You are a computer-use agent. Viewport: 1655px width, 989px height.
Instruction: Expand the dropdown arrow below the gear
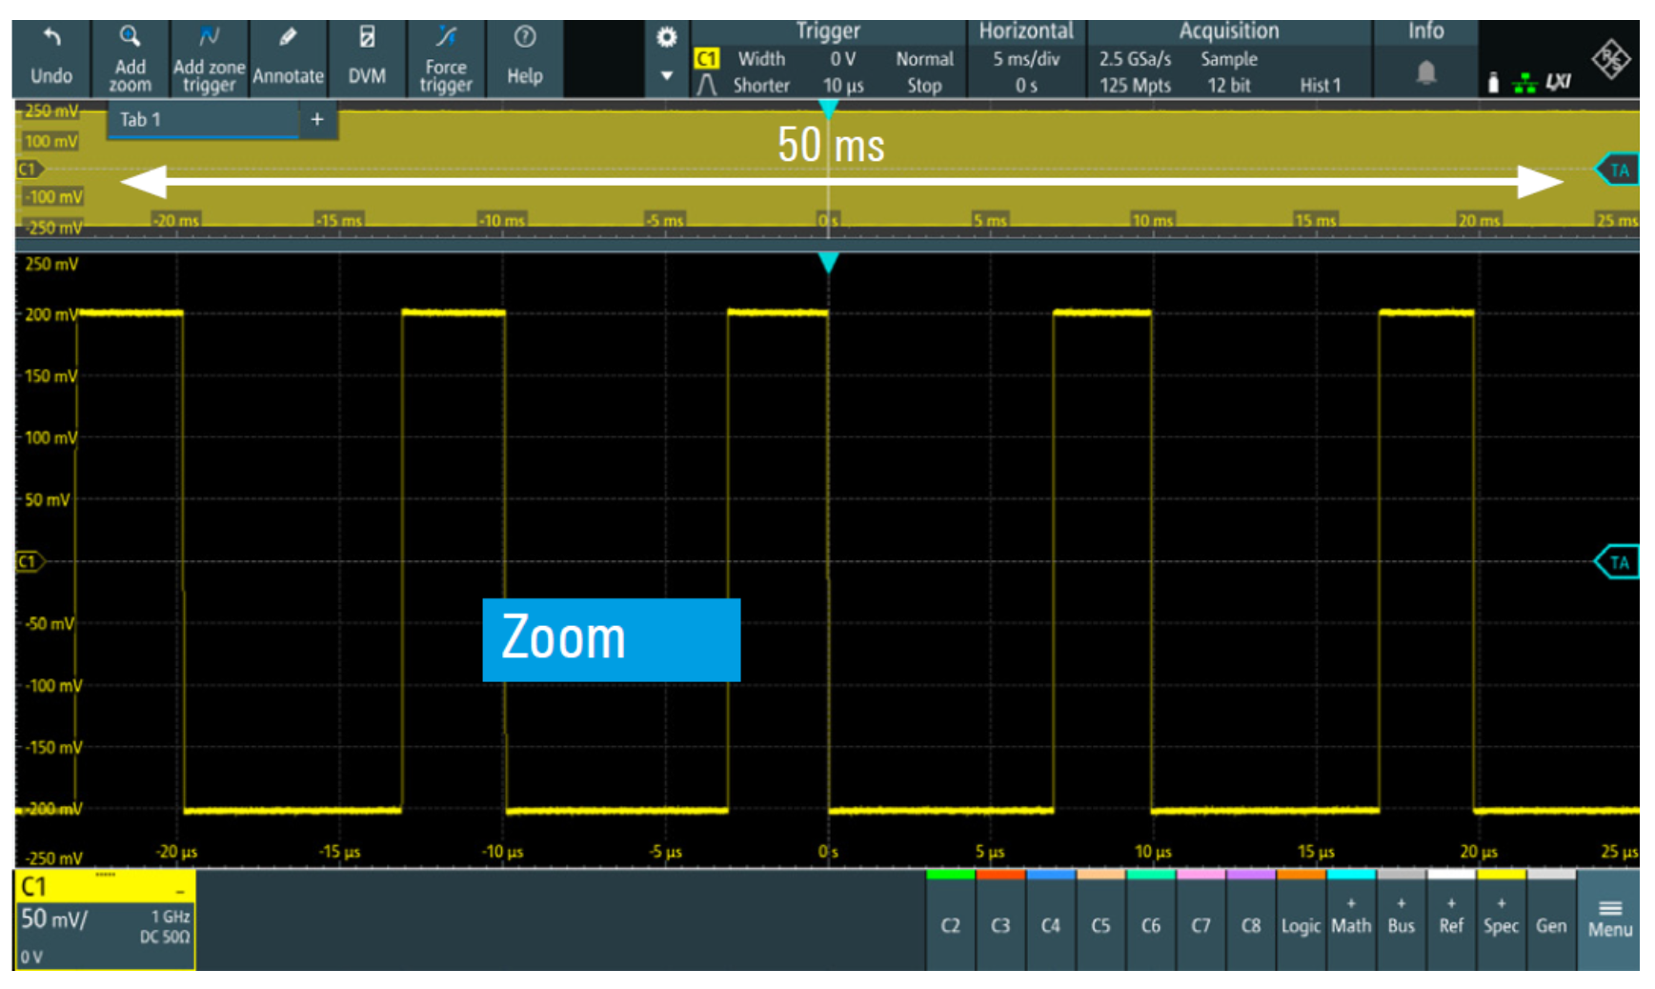(667, 76)
